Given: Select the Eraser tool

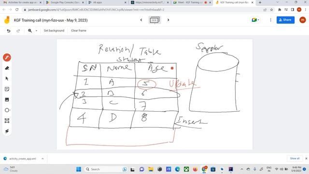Looking at the screenshot, I should click(x=7, y=68).
